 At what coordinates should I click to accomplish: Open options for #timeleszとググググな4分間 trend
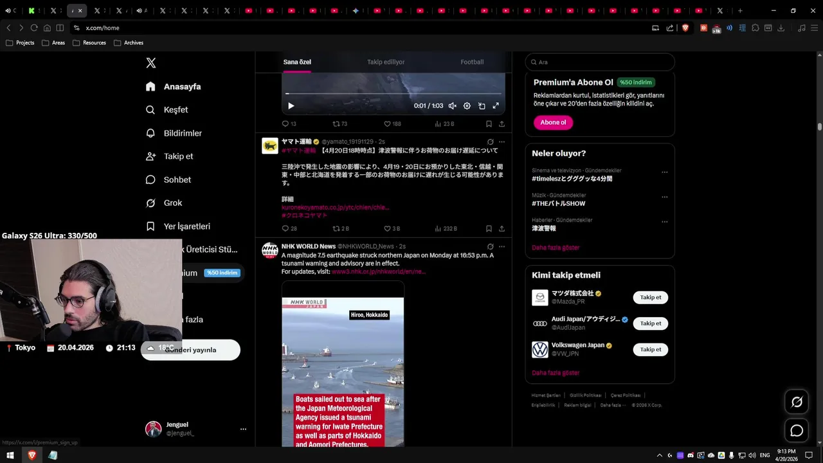pos(664,172)
